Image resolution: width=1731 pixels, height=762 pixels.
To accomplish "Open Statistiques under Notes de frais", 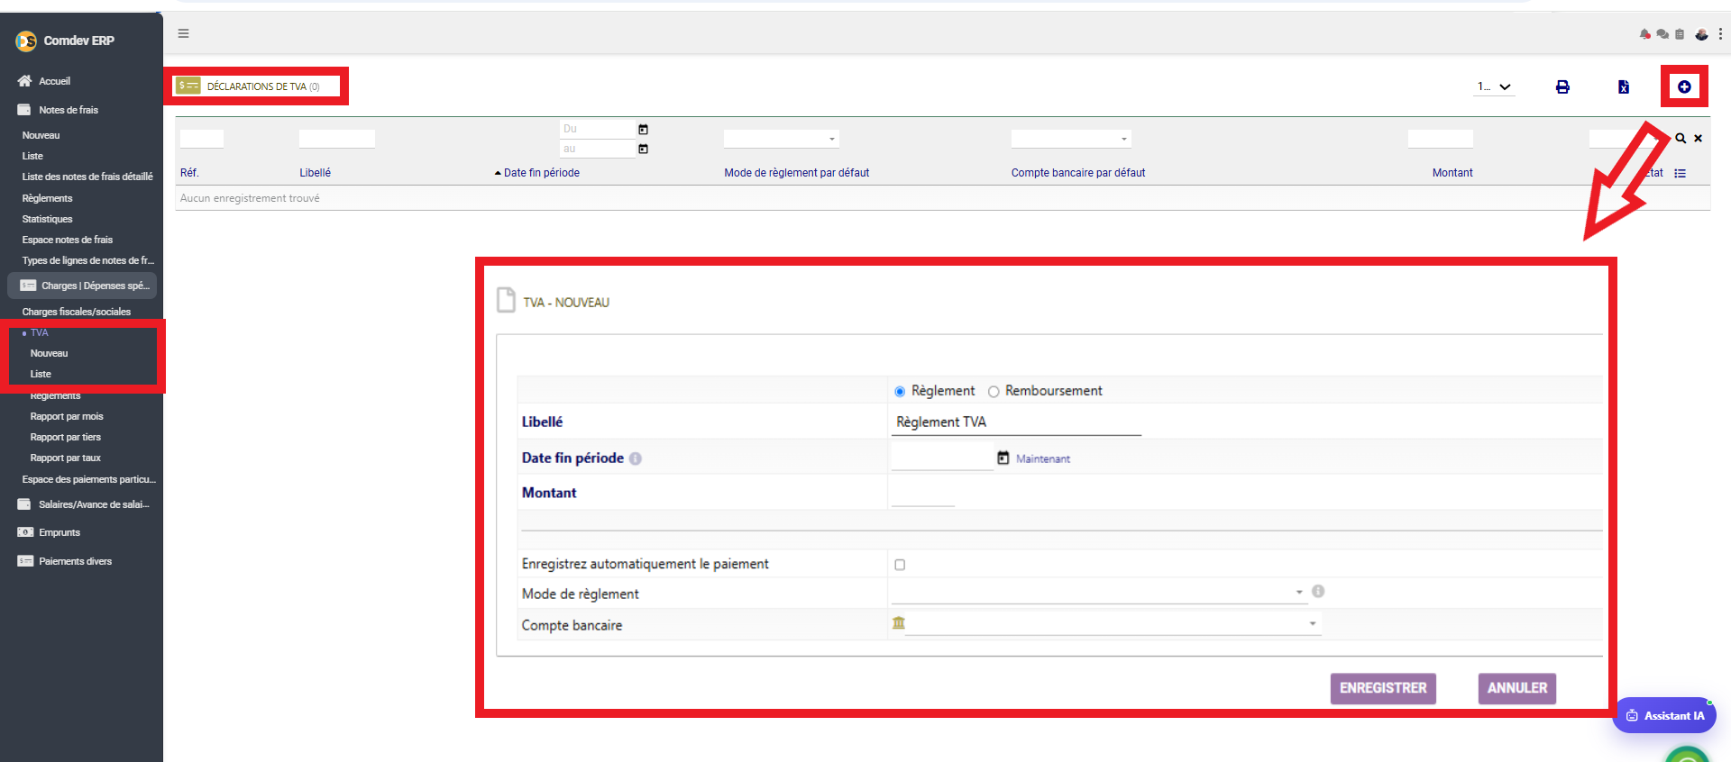I will [47, 219].
